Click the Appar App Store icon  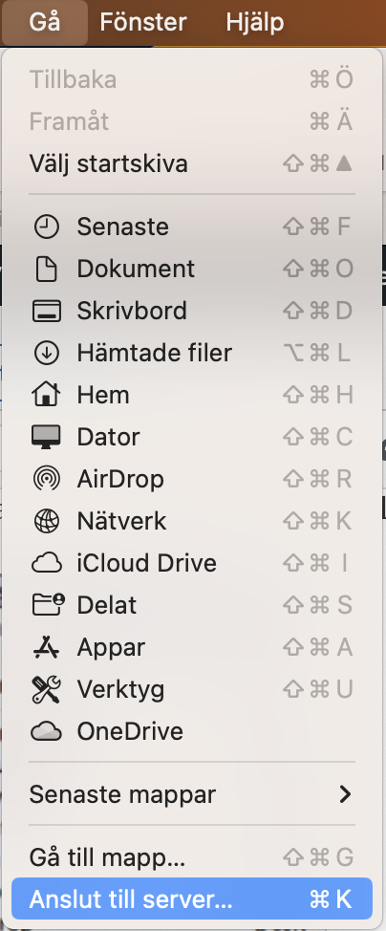(x=46, y=648)
